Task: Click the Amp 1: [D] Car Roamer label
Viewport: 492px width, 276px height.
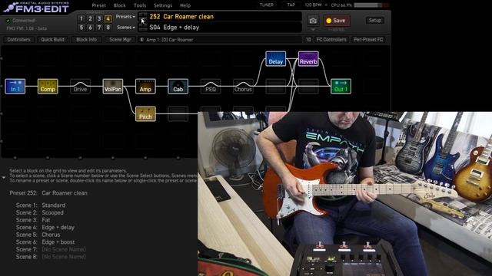Action: tap(170, 40)
